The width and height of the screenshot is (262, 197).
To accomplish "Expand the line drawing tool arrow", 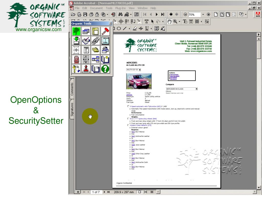I will click(129, 29).
